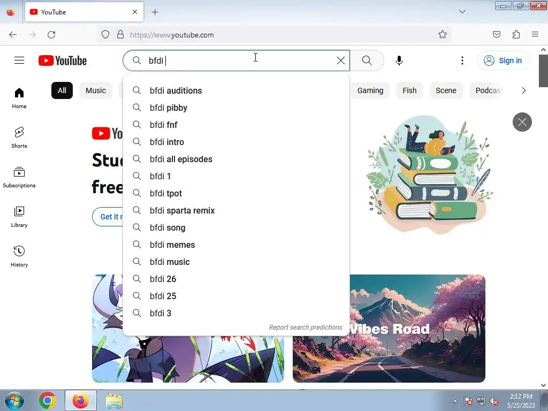Image resolution: width=548 pixels, height=411 pixels.
Task: Select the Gaming category chip
Action: [370, 90]
